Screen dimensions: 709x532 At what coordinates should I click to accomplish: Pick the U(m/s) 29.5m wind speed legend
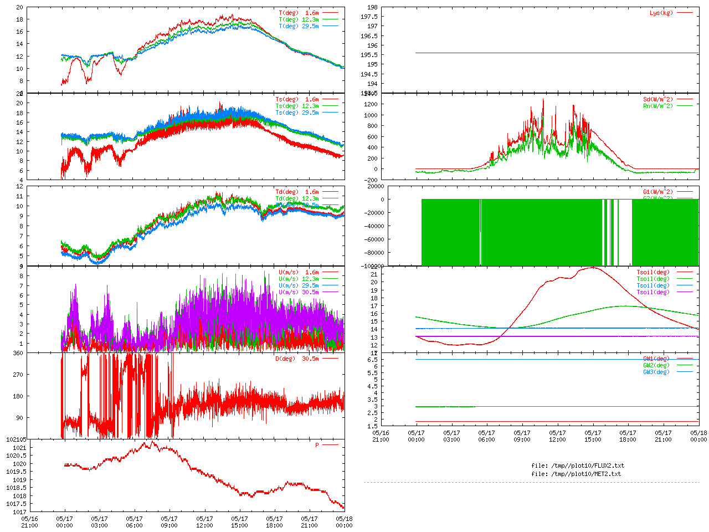point(299,285)
